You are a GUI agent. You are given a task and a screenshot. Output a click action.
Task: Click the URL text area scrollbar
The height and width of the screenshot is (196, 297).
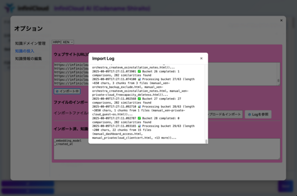click(278, 81)
